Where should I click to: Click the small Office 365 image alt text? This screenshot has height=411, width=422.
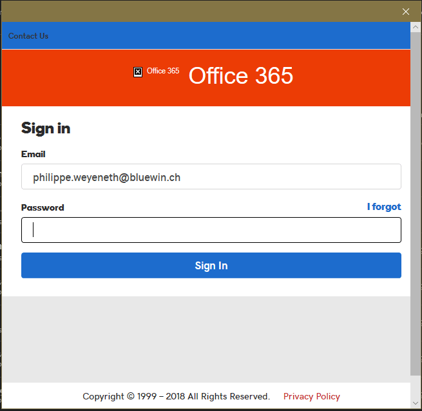click(163, 71)
